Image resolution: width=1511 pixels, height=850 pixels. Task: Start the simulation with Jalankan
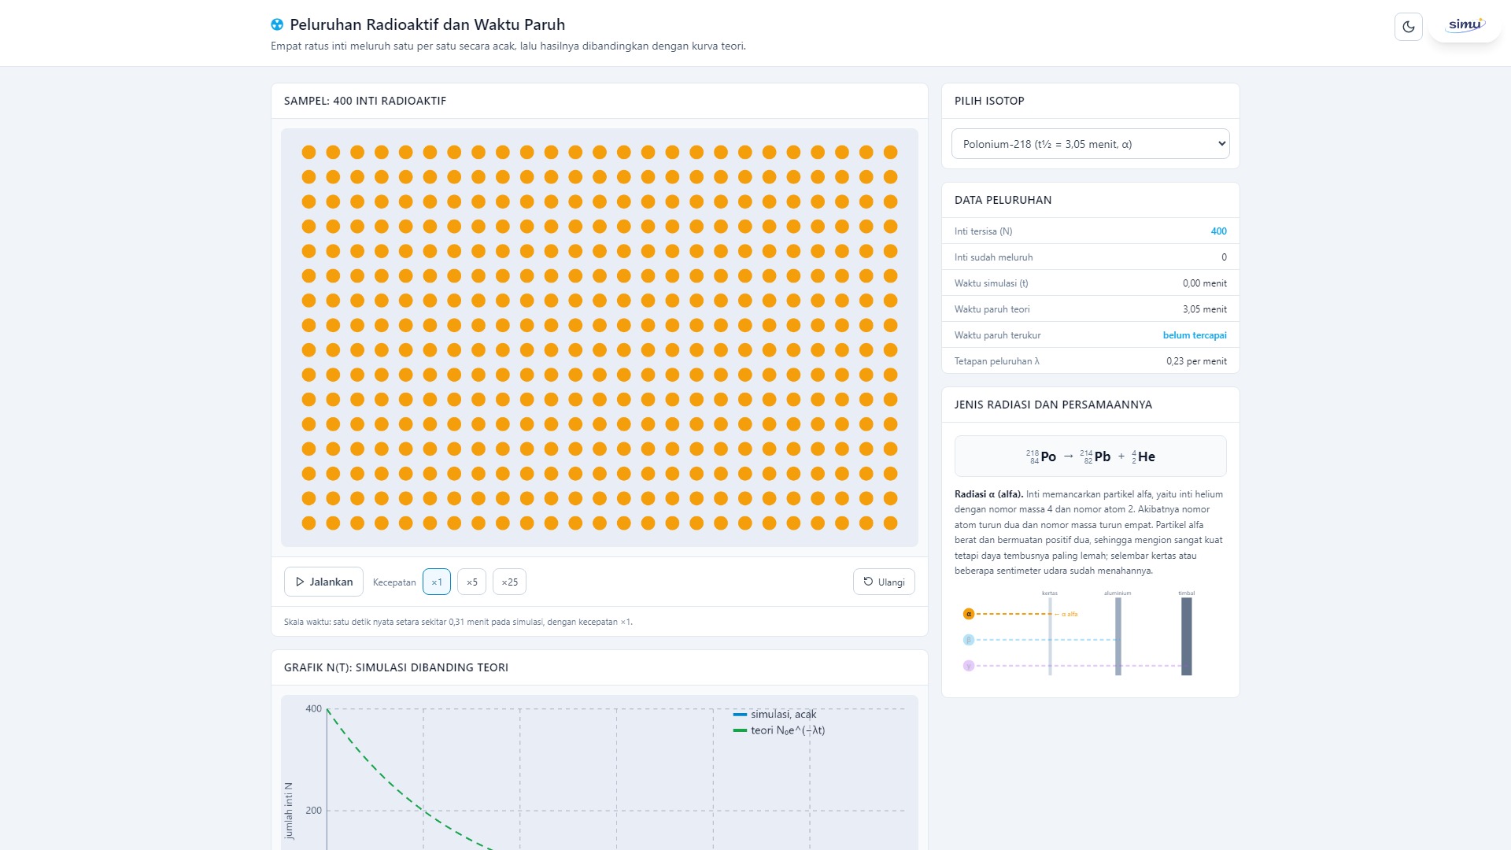pos(323,582)
